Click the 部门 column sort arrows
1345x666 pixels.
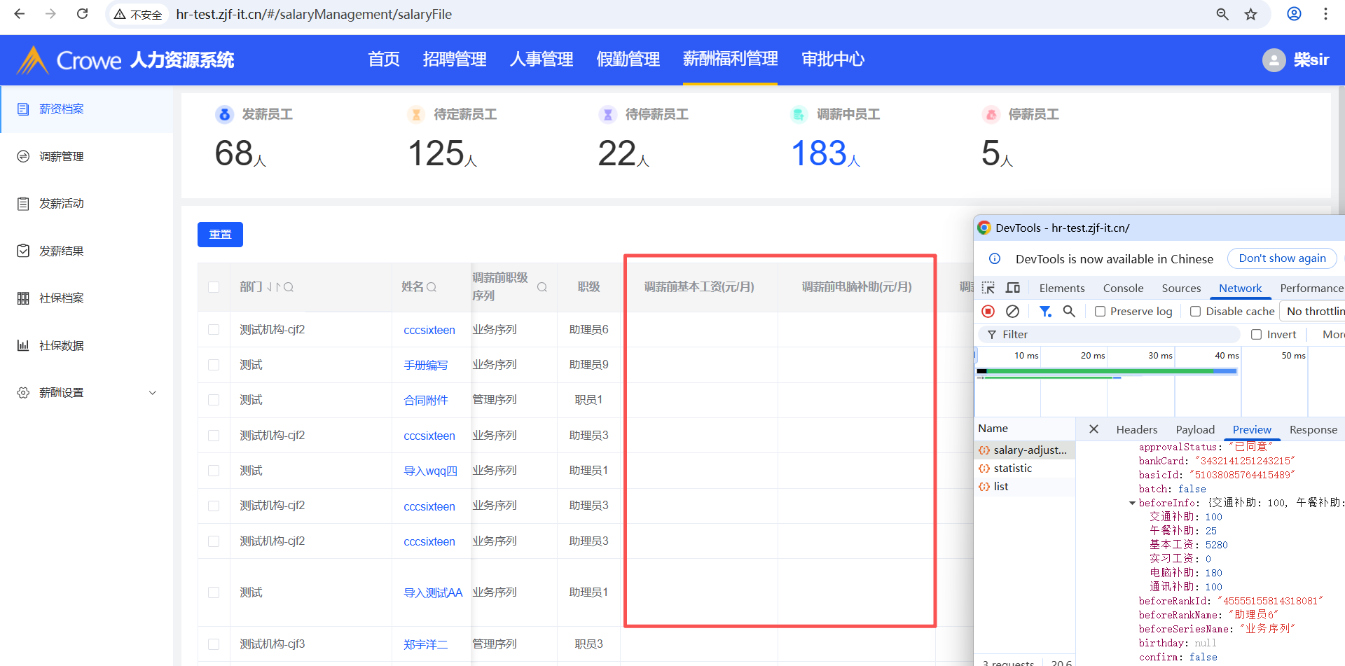click(273, 287)
